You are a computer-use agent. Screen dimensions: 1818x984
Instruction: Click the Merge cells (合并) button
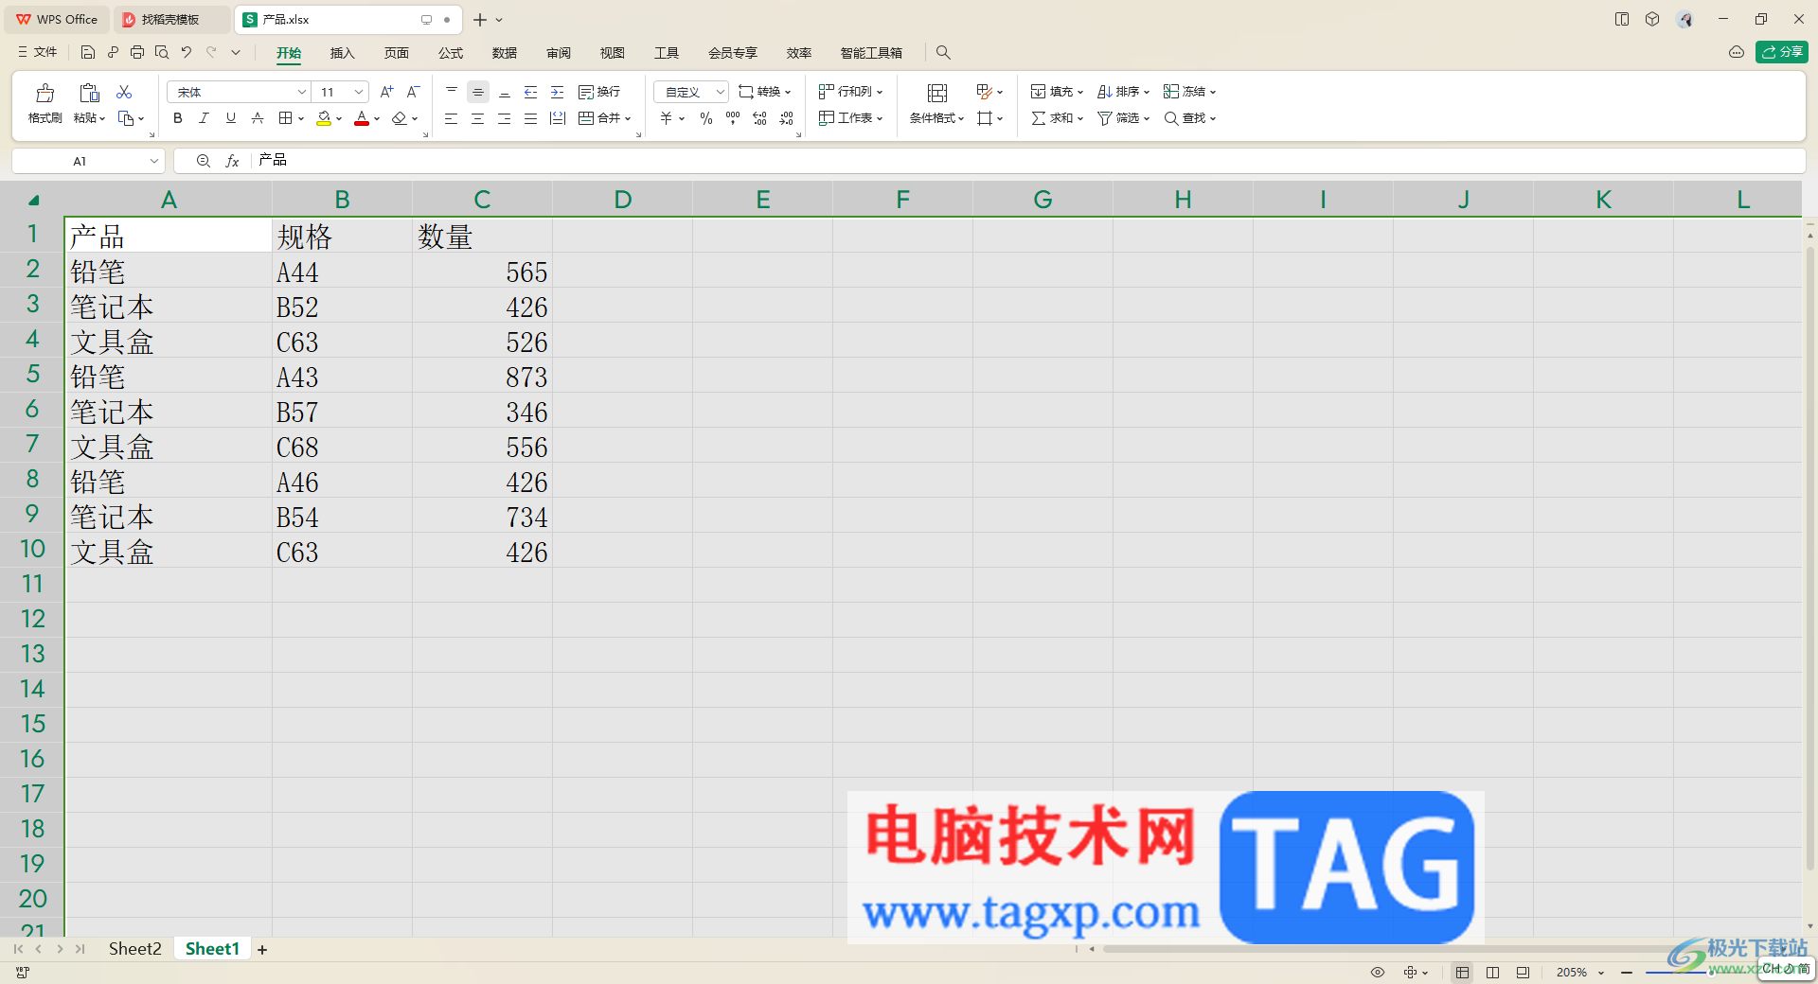click(604, 118)
